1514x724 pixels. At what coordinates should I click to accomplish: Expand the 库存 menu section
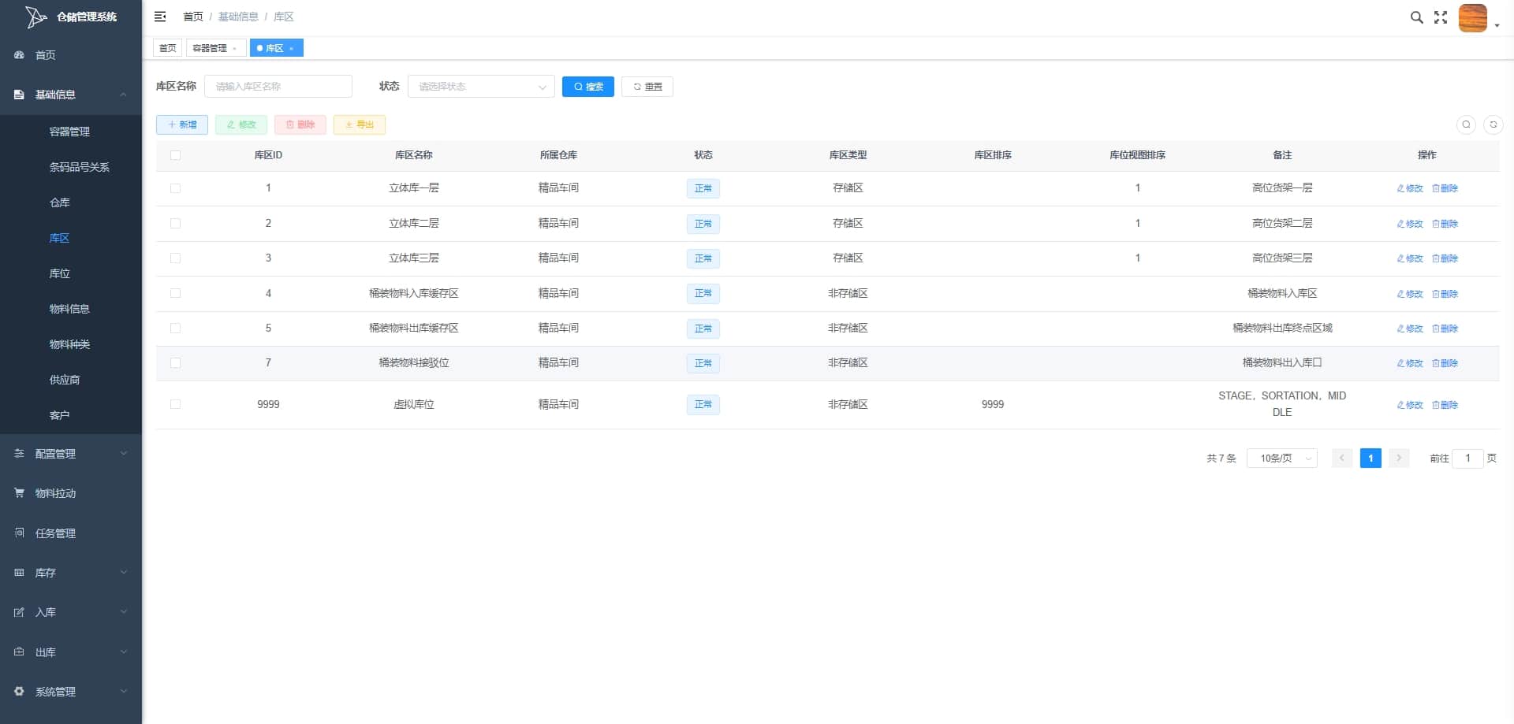123,573
